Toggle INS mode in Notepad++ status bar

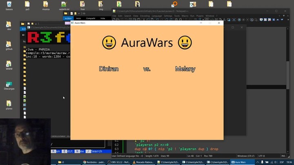(x=283, y=156)
